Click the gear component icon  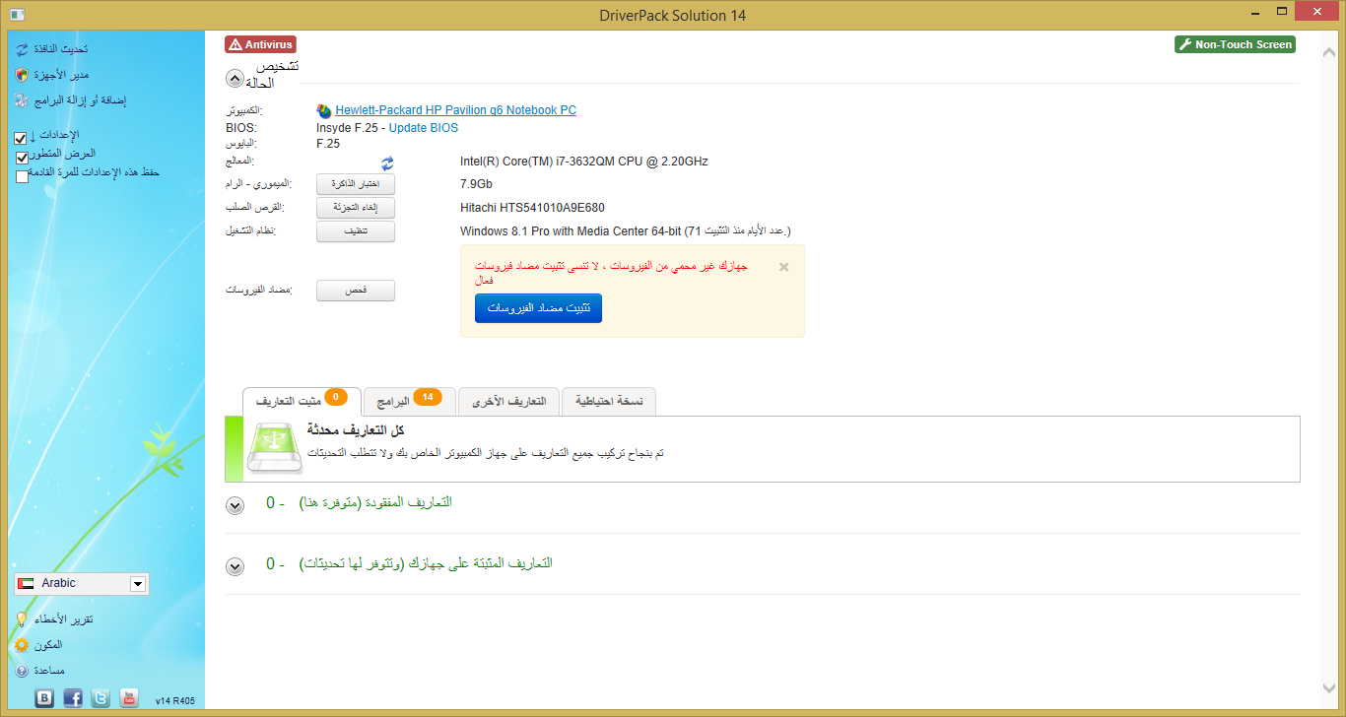22,645
